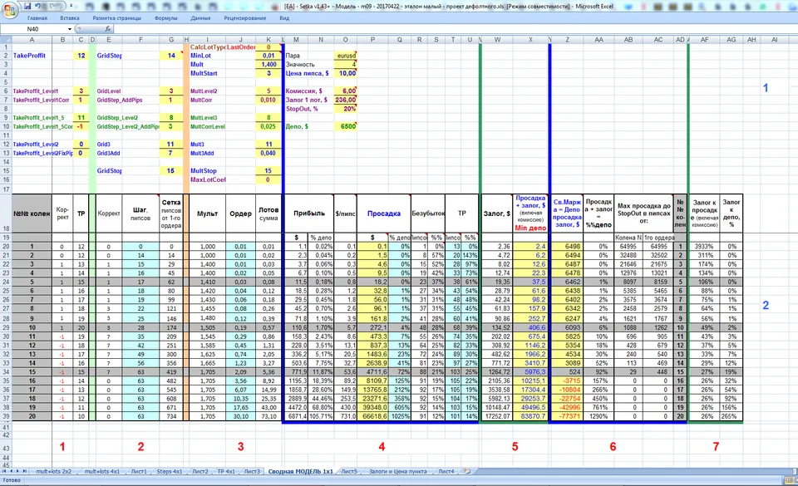Click the GridStop label in row 15

coord(110,171)
